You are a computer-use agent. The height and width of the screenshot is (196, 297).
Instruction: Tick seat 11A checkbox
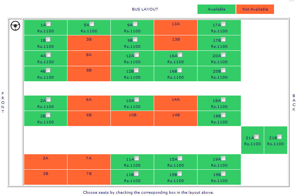(x=136, y=158)
